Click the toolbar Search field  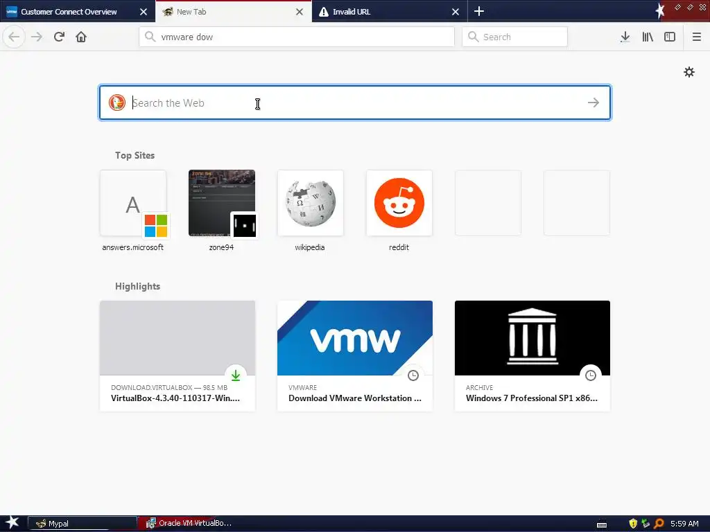coord(514,37)
